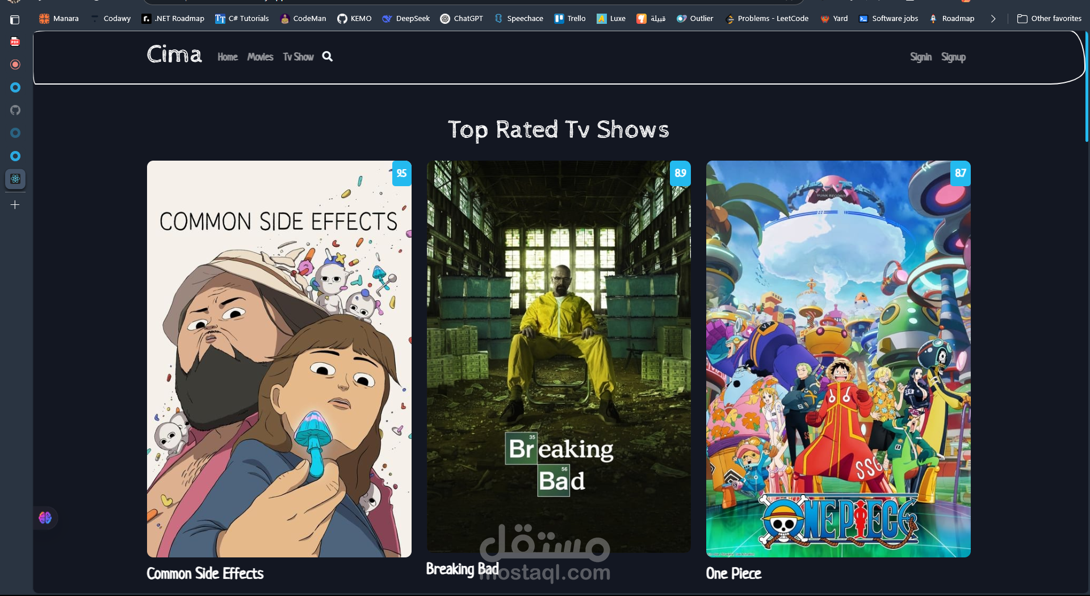Click the 'Common Side Effects' title below poster
Screen dimensions: 1090x596
(x=205, y=573)
